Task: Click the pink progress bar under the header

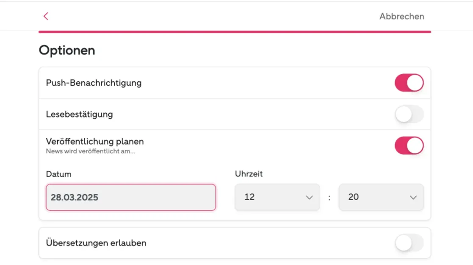Action: tap(235, 32)
